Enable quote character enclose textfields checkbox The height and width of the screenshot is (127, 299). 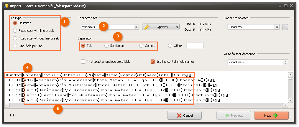coord(83,62)
